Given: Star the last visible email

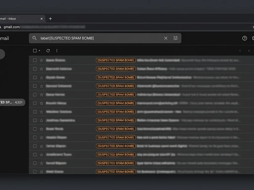Looking at the screenshot, I should pos(41,172).
